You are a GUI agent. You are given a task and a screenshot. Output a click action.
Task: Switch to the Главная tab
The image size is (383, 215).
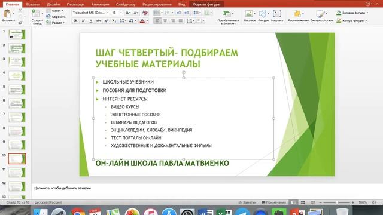click(x=13, y=4)
